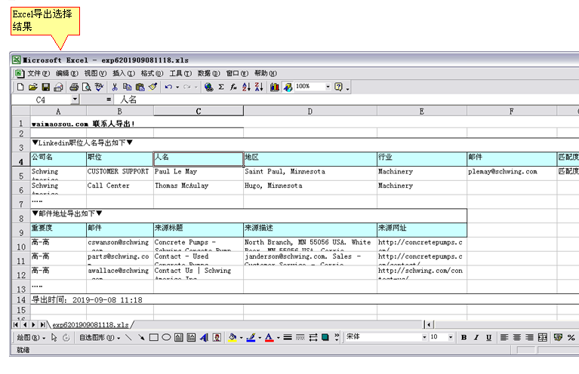The width and height of the screenshot is (579, 374).
Task: Select column D header
Action: (310, 111)
